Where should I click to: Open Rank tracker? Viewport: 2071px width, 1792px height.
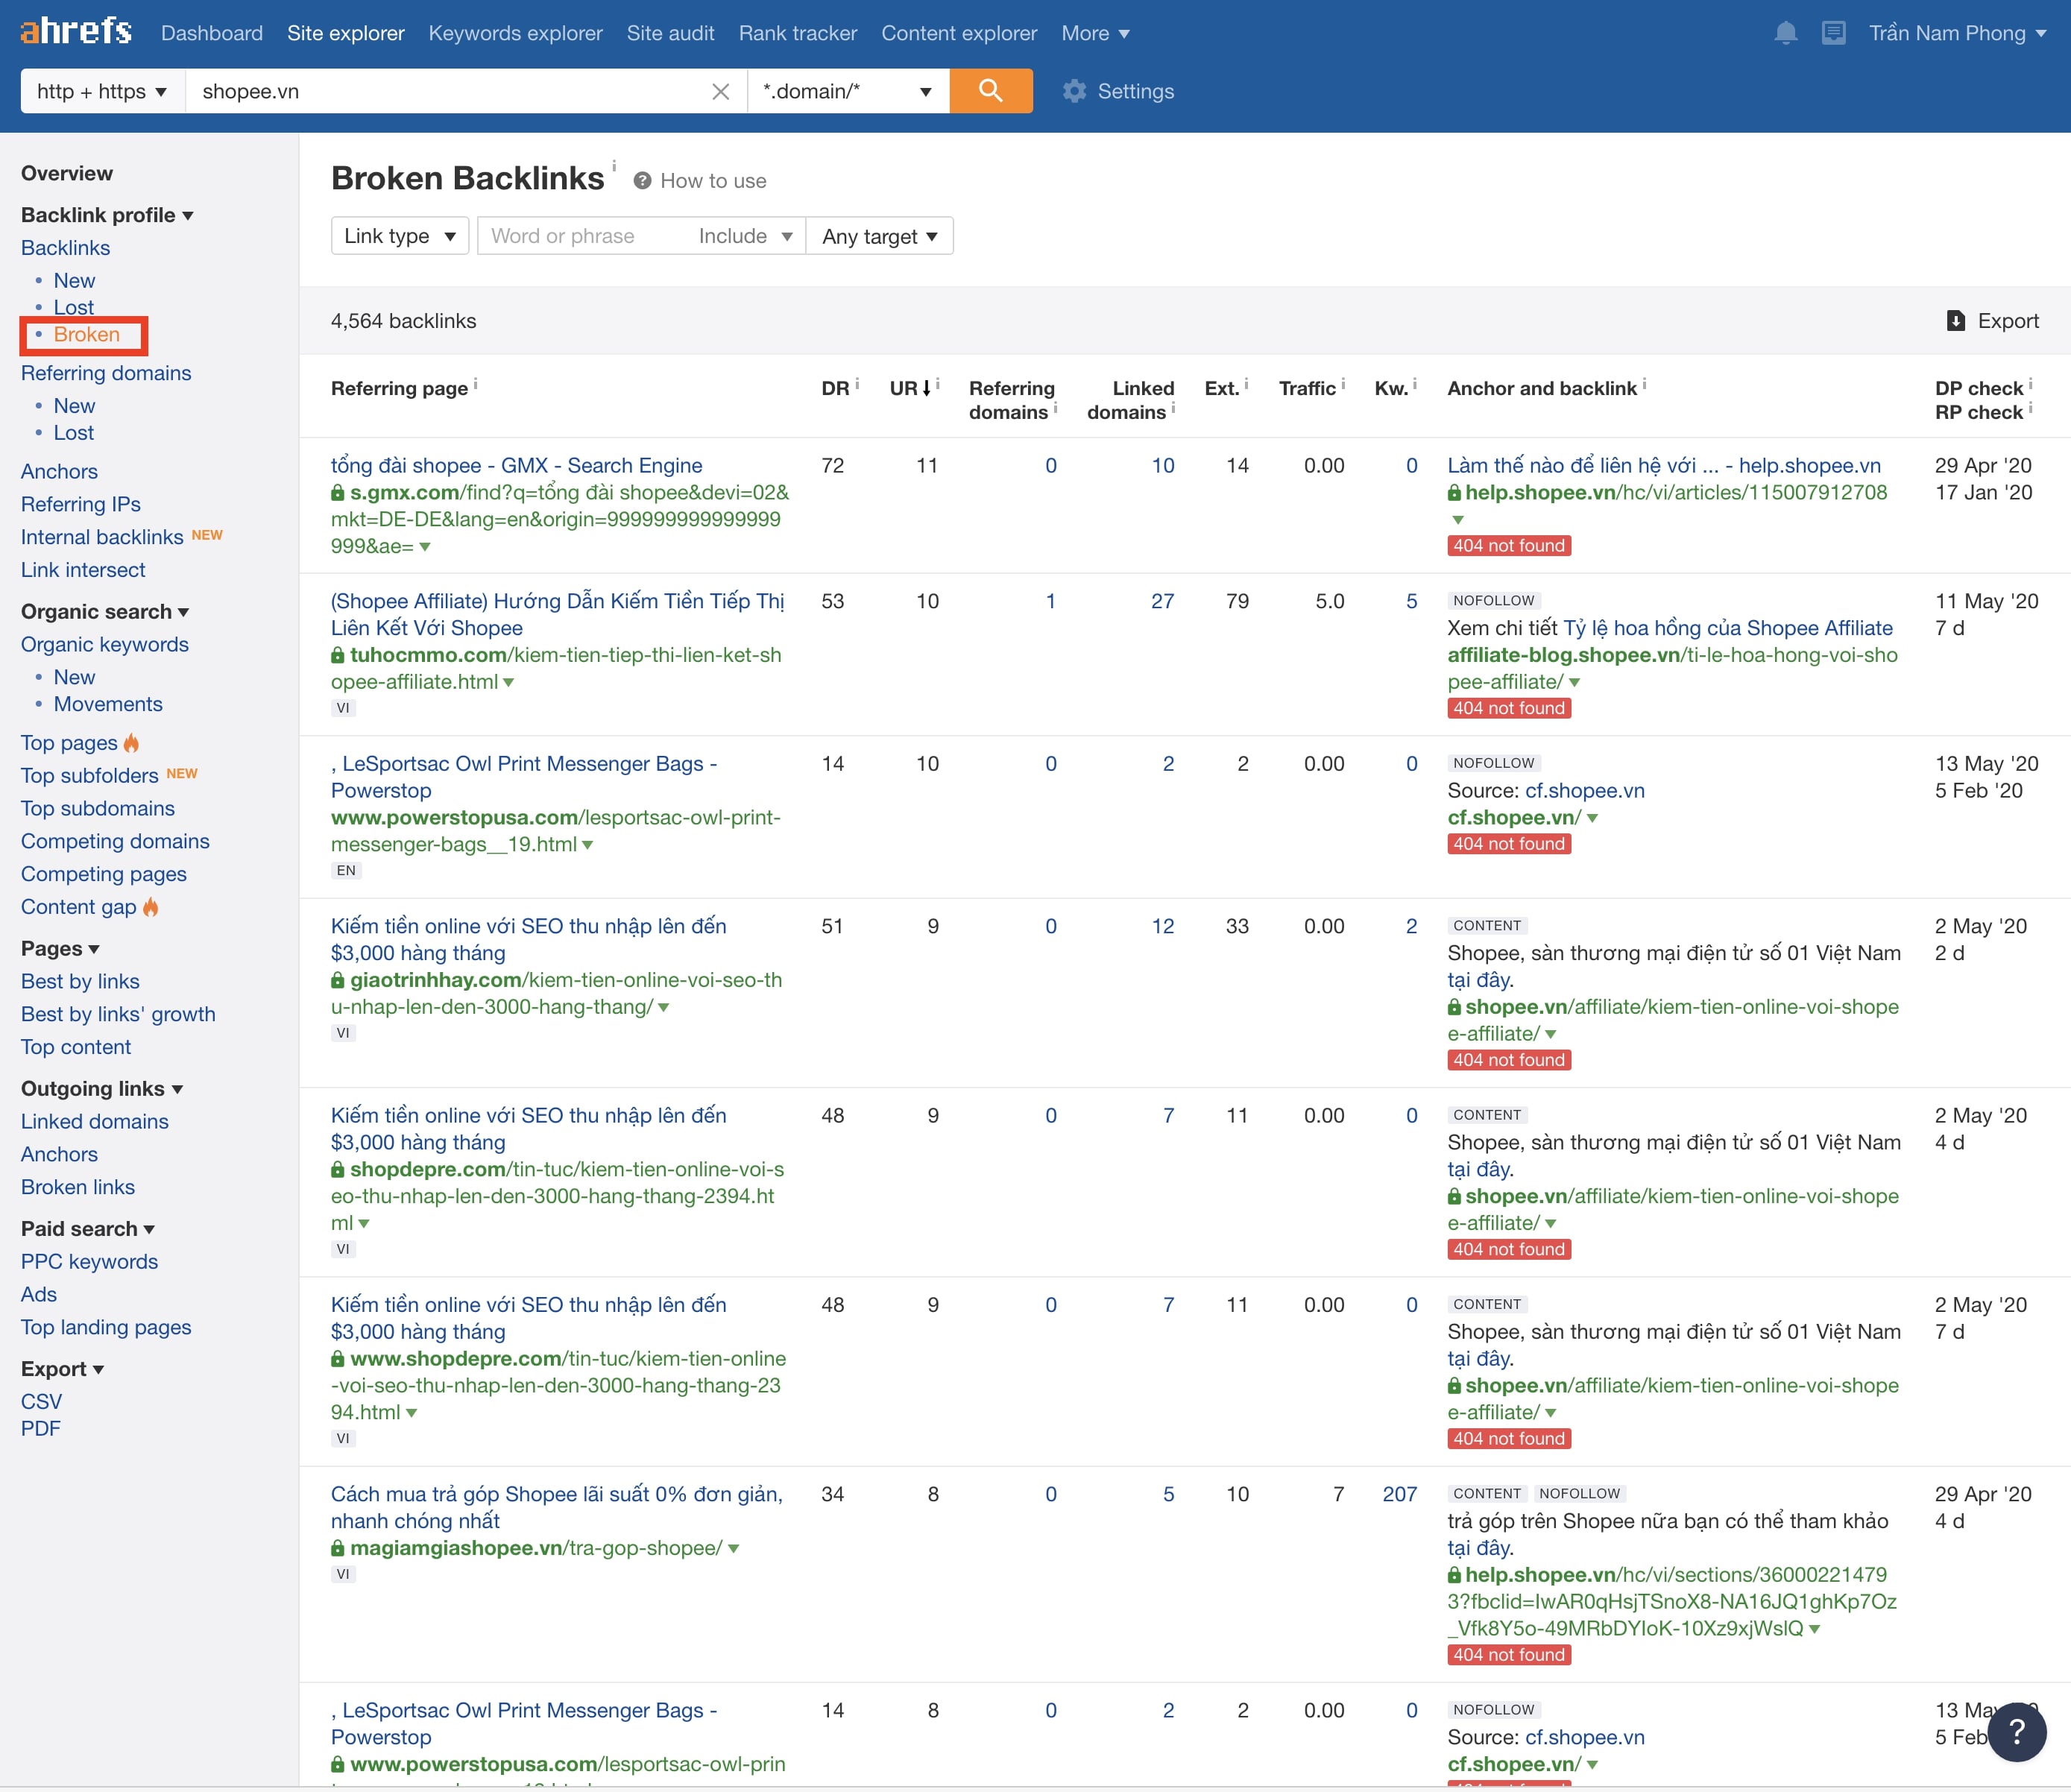797,33
